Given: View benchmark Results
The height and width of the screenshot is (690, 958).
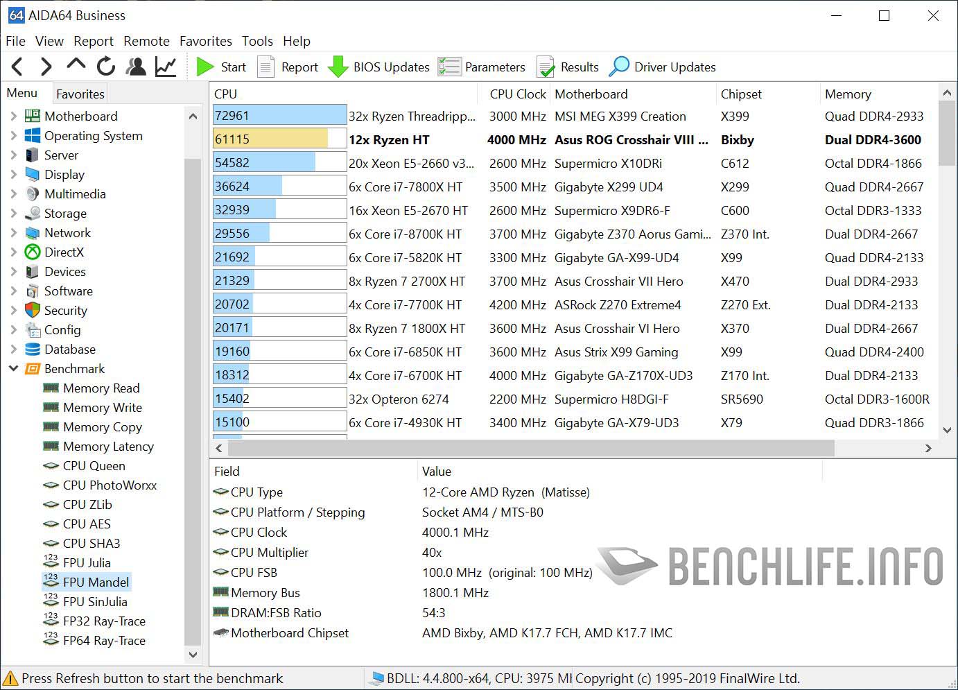Looking at the screenshot, I should point(568,67).
